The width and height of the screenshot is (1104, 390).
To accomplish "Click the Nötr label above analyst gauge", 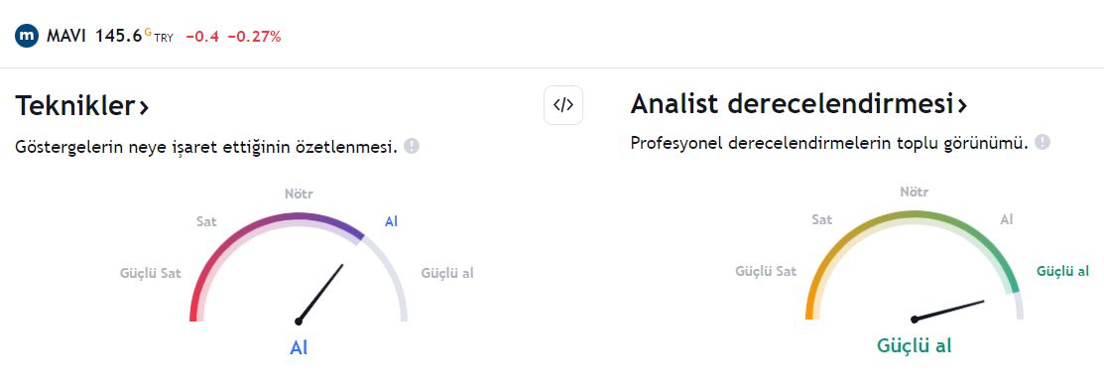I will [x=914, y=192].
